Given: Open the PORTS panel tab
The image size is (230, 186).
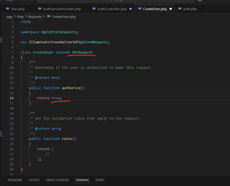Looking at the screenshot, I should pos(100,180).
